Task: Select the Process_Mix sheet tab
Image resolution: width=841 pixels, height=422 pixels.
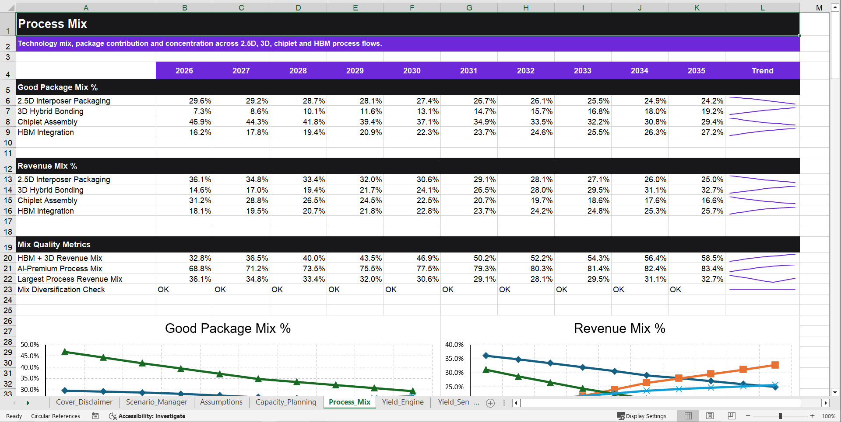Action: (x=349, y=402)
